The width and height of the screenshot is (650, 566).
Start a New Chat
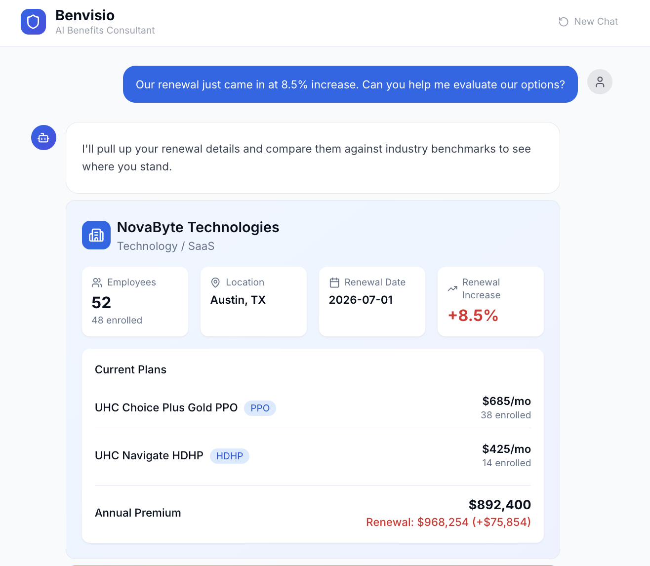[588, 21]
